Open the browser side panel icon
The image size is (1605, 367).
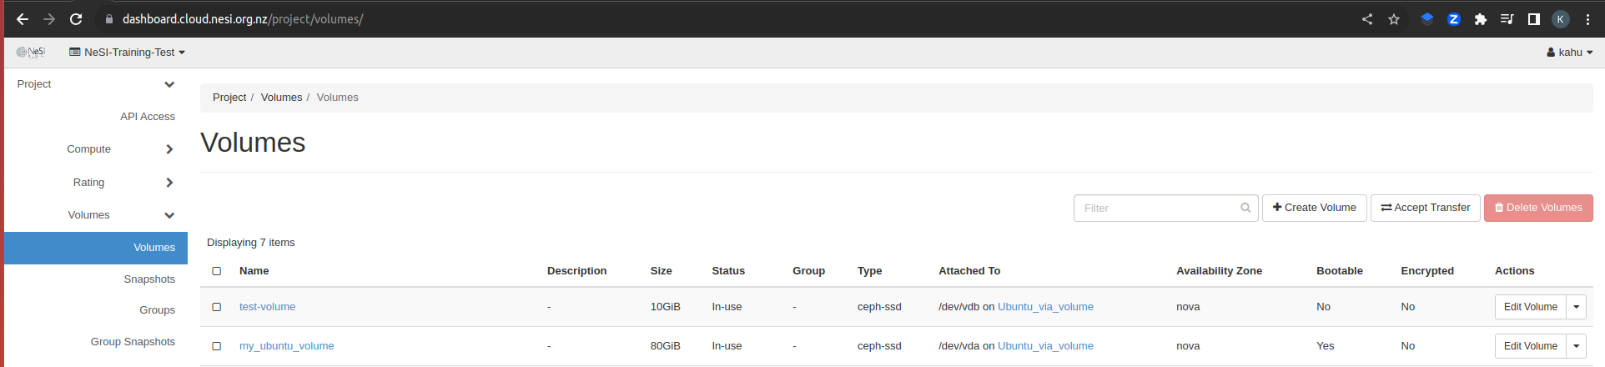click(x=1533, y=19)
